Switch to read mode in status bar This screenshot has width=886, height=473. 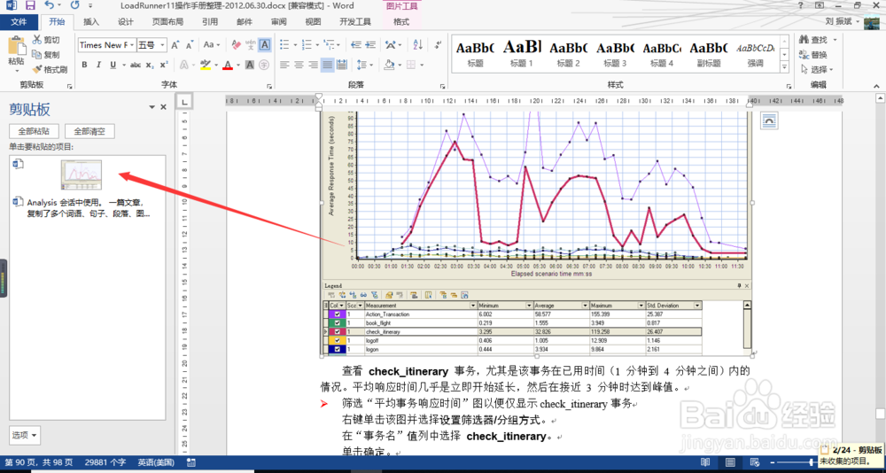(705, 462)
